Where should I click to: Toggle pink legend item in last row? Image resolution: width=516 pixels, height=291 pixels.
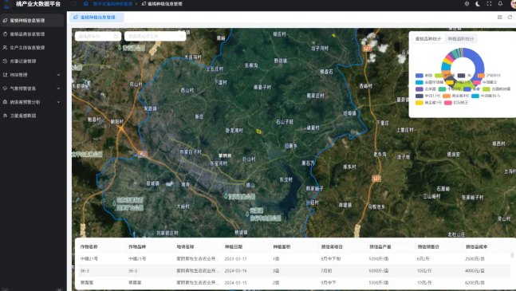pyautogui.click(x=456, y=103)
